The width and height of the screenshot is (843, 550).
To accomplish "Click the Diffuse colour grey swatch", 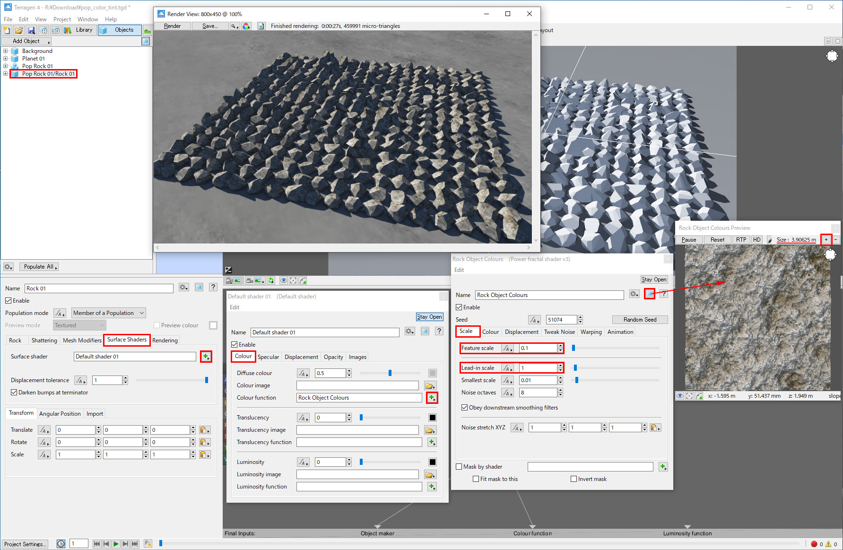I will tap(432, 373).
